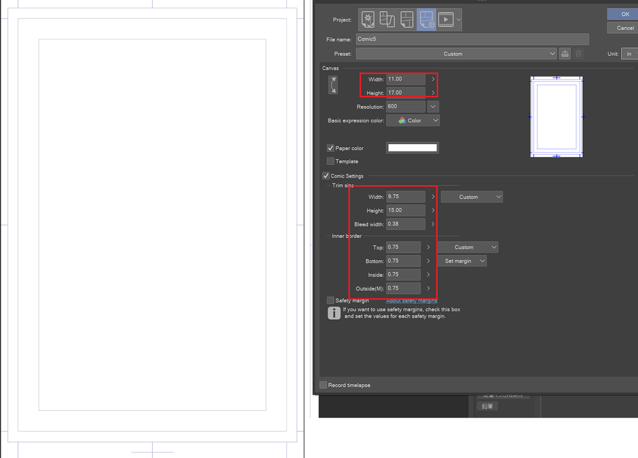Screen dimensions: 638x458
Task: Enable the Template checkbox
Action: [330, 162]
